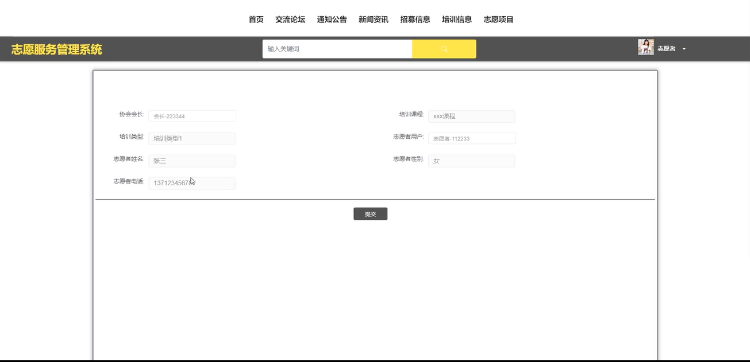The height and width of the screenshot is (362, 750).
Task: Click the yellow search magnifier button
Action: (x=444, y=49)
